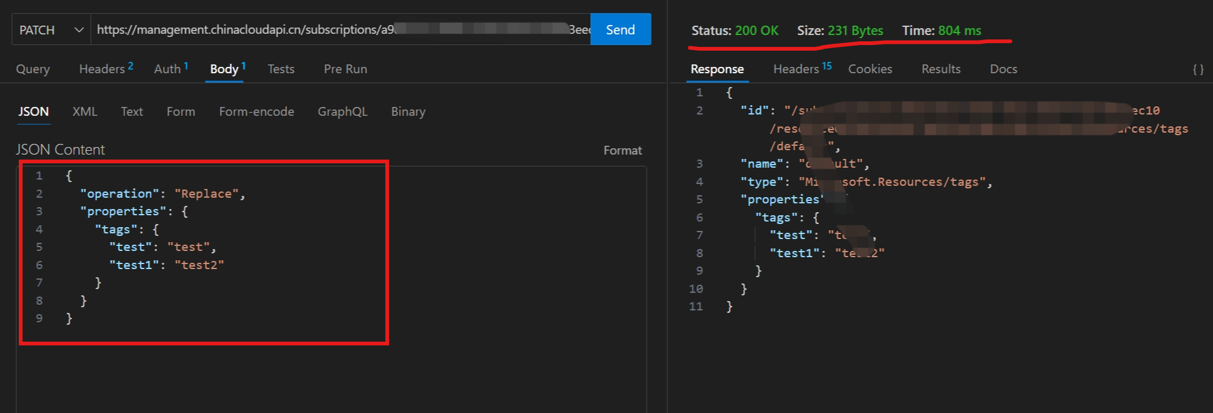Show the test Results tab
Image resolution: width=1213 pixels, height=413 pixels.
[x=940, y=69]
